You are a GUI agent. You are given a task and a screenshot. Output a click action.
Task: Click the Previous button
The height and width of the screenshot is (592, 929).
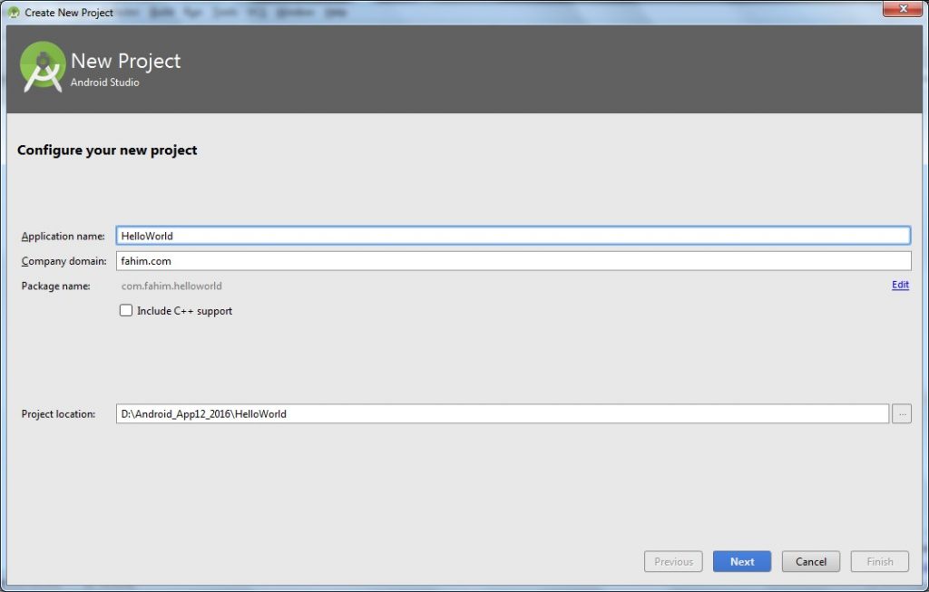673,561
